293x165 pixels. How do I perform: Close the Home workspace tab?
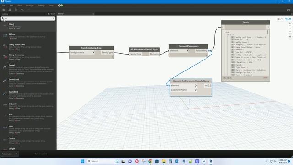pos(93,14)
